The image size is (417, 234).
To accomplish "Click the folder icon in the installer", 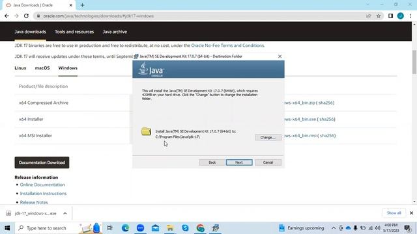I will 146,131.
